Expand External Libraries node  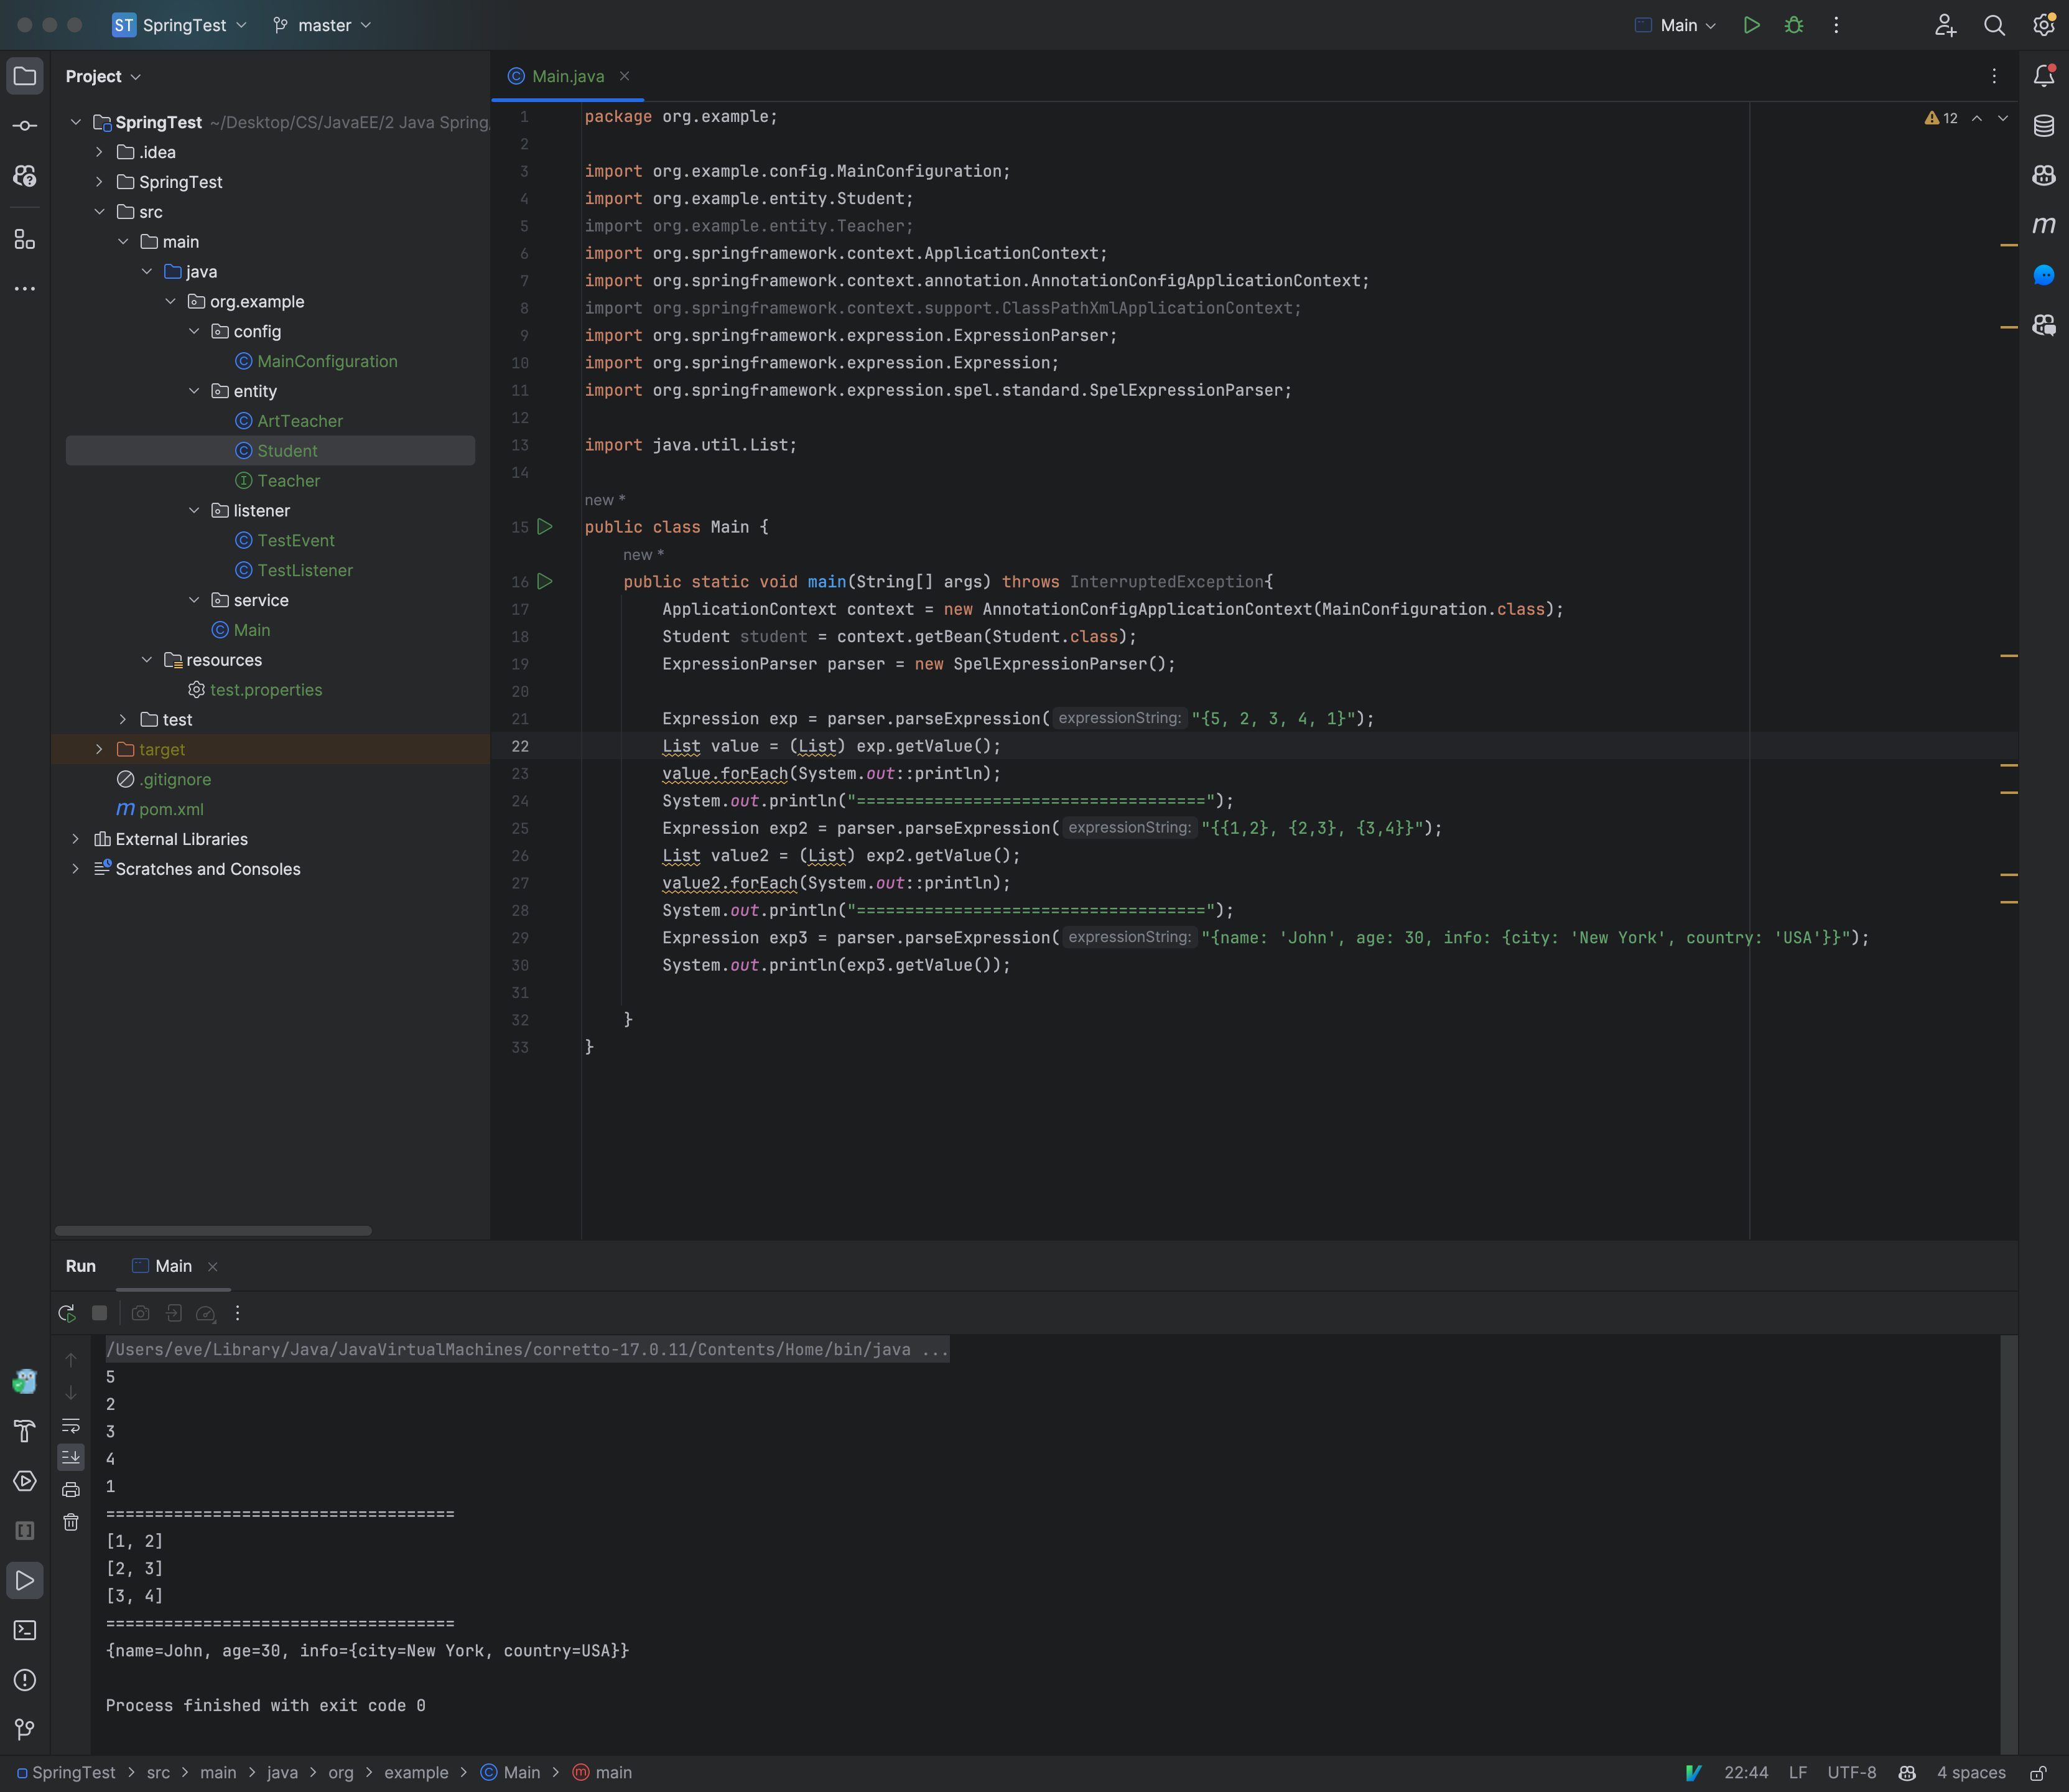coord(75,839)
